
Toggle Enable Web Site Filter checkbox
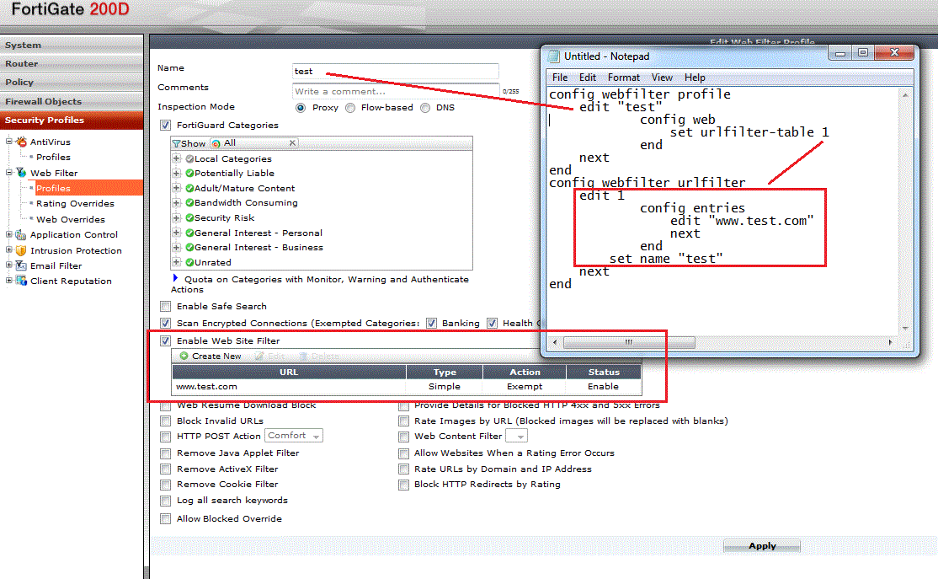click(166, 340)
